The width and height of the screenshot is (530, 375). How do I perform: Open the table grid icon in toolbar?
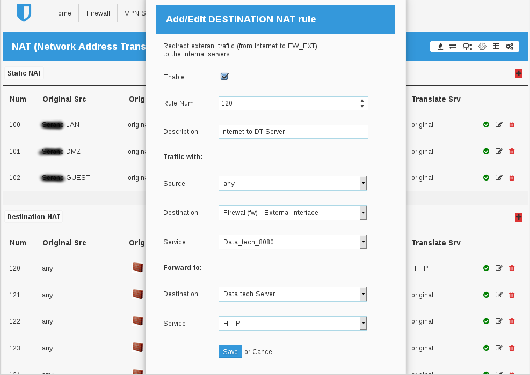pos(496,47)
